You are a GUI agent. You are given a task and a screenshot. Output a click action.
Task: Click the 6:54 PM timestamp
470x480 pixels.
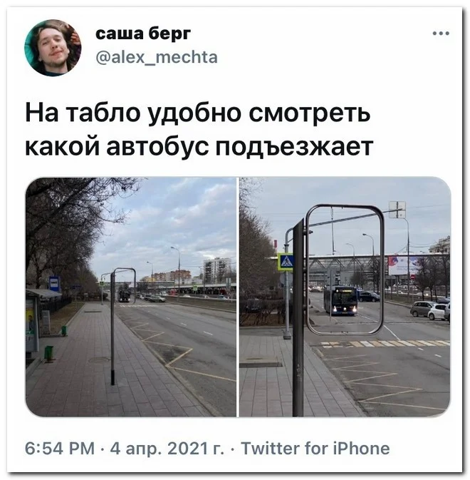coord(60,449)
